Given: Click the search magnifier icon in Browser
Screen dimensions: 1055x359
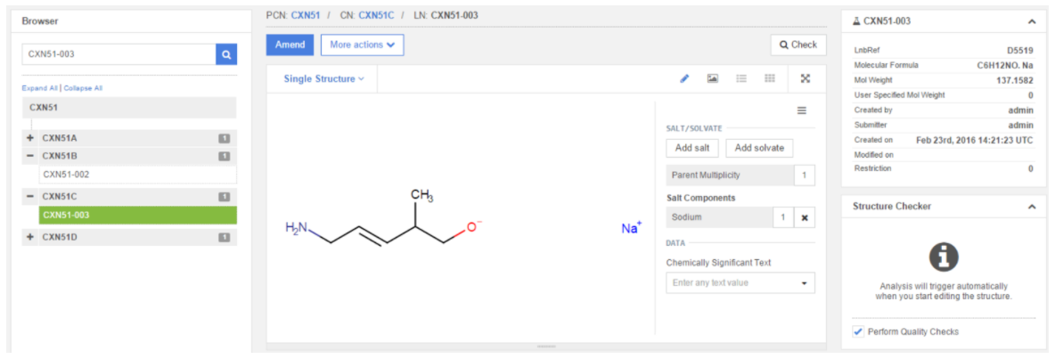Looking at the screenshot, I should pos(226,54).
